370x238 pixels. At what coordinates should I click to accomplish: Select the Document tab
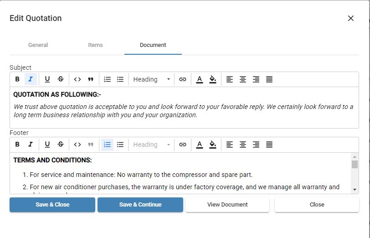pyautogui.click(x=153, y=45)
